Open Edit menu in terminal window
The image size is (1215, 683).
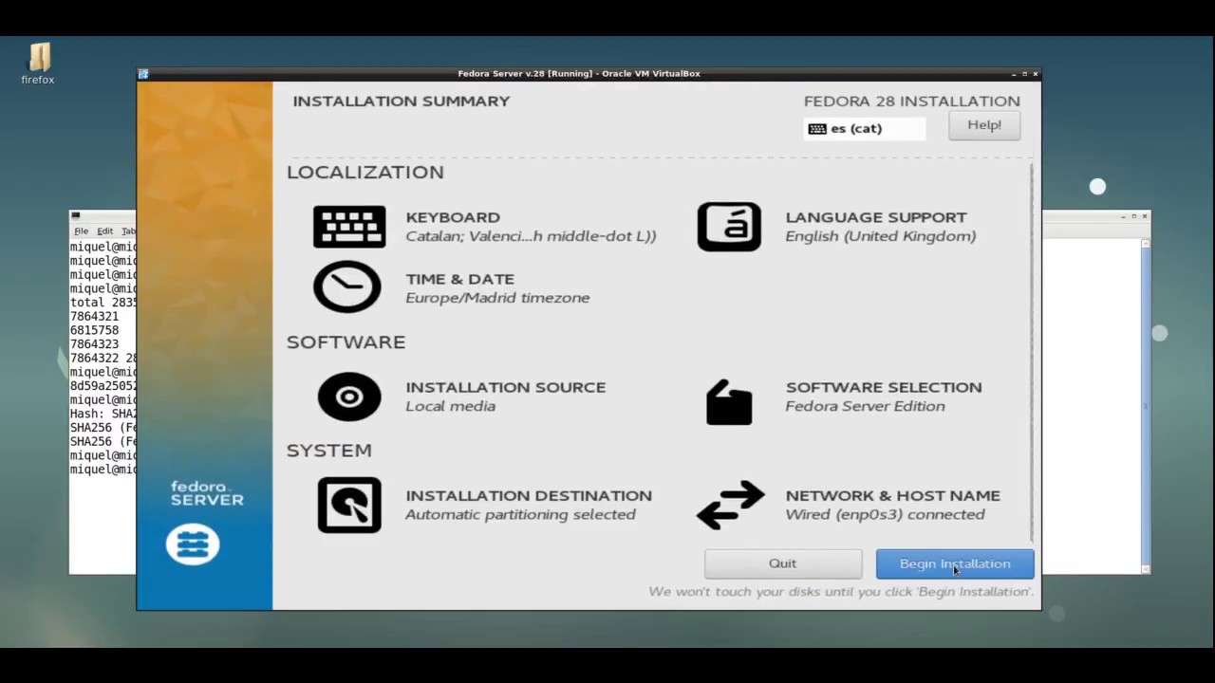105,231
